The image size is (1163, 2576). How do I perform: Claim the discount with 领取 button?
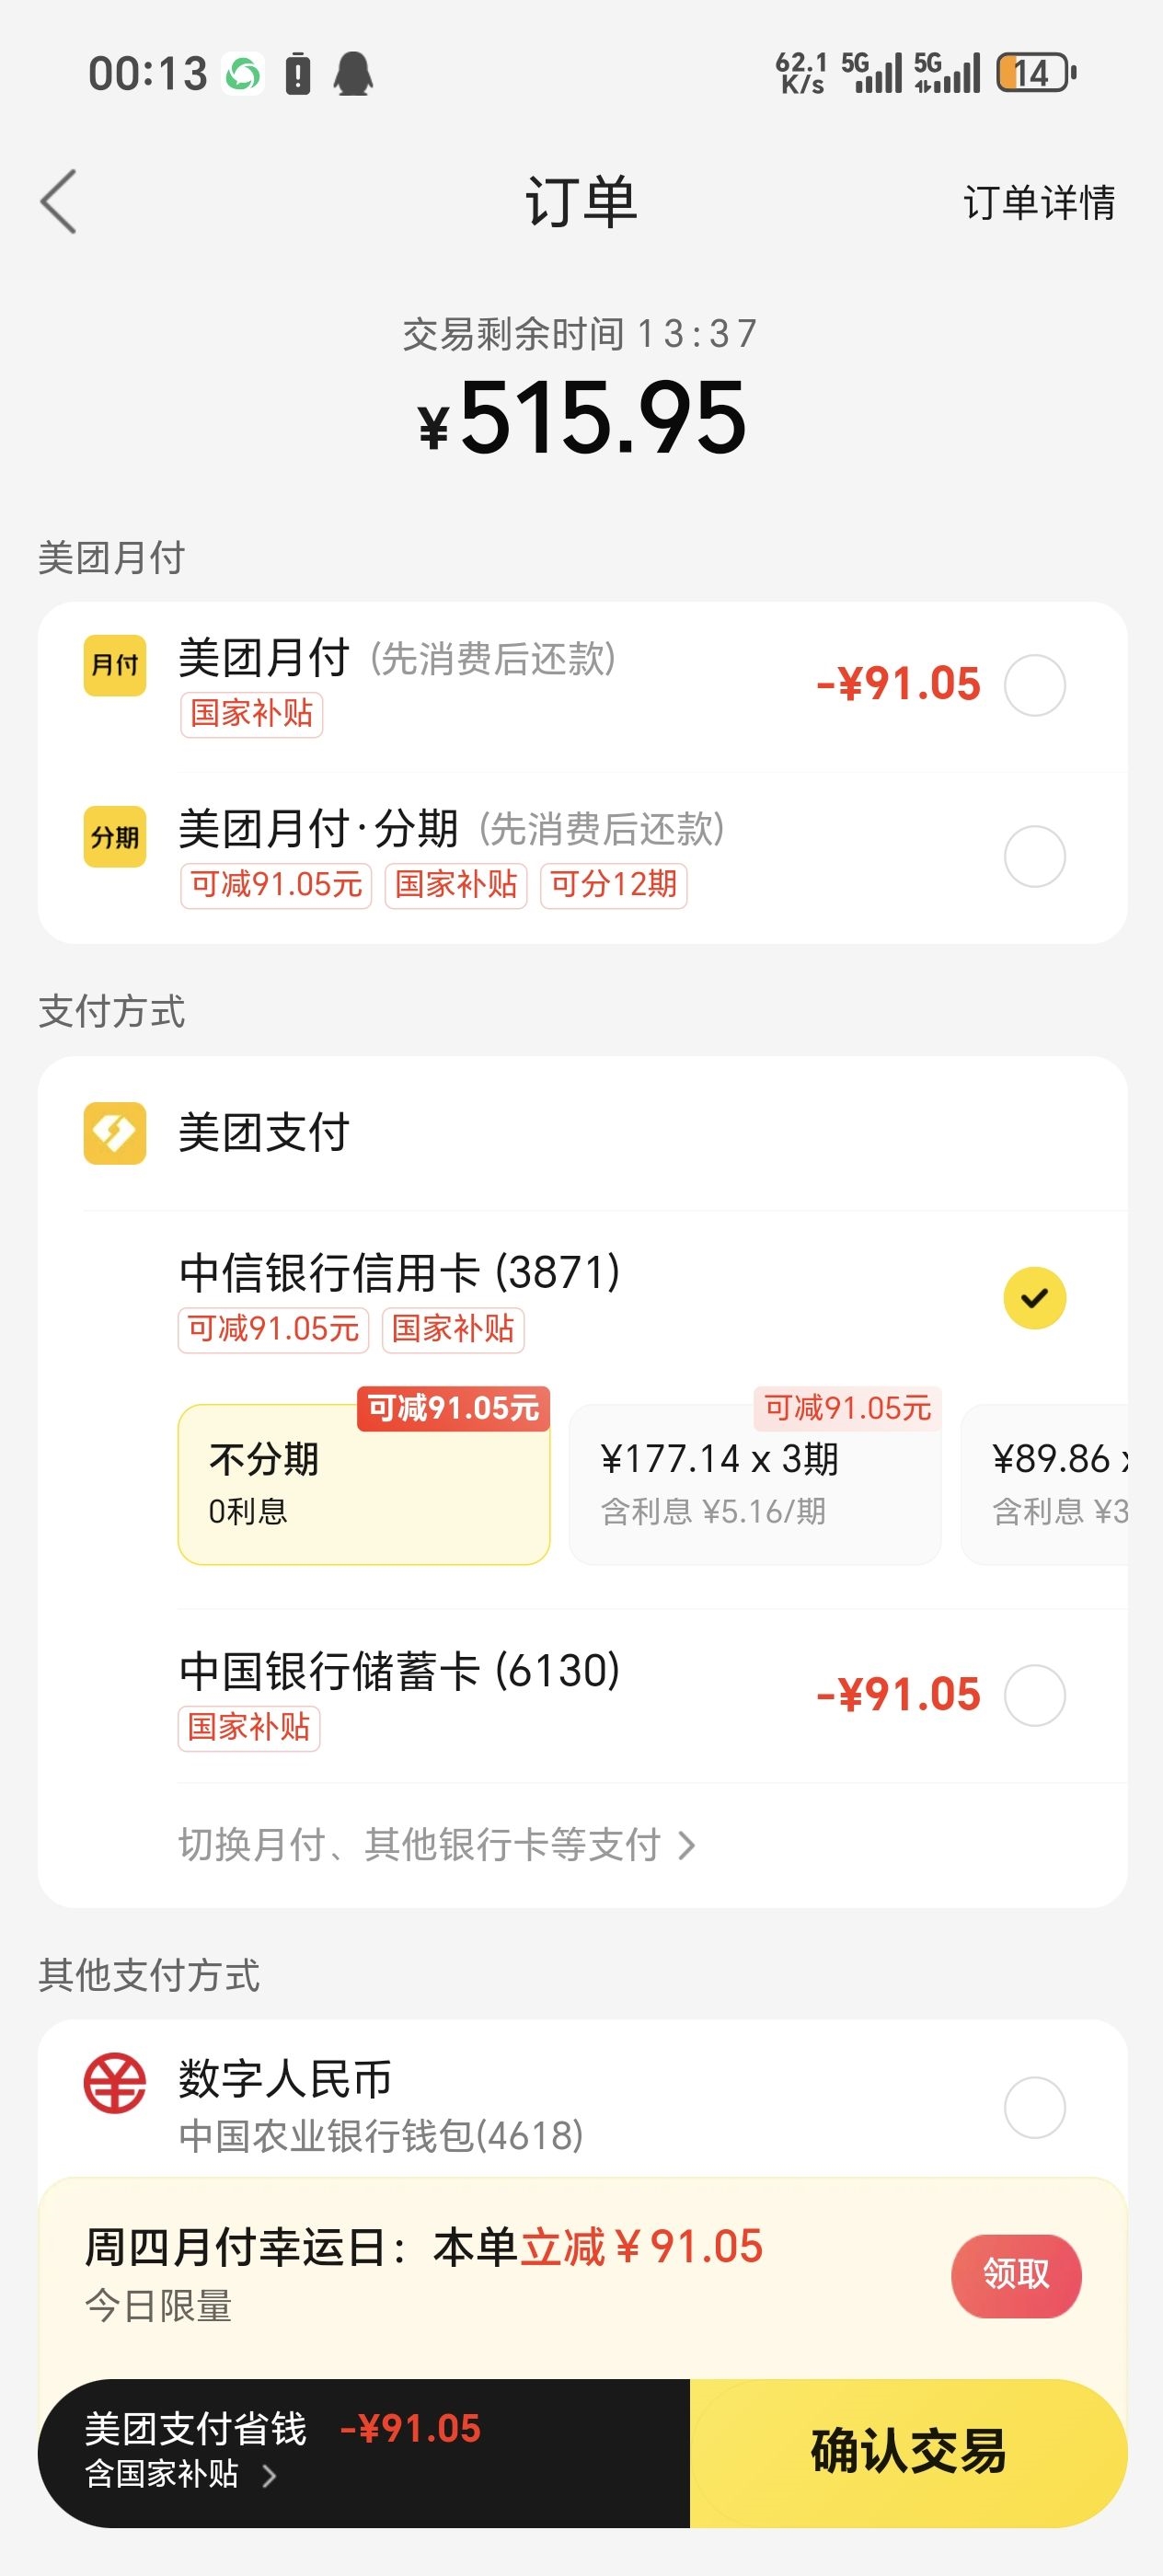point(1015,2275)
